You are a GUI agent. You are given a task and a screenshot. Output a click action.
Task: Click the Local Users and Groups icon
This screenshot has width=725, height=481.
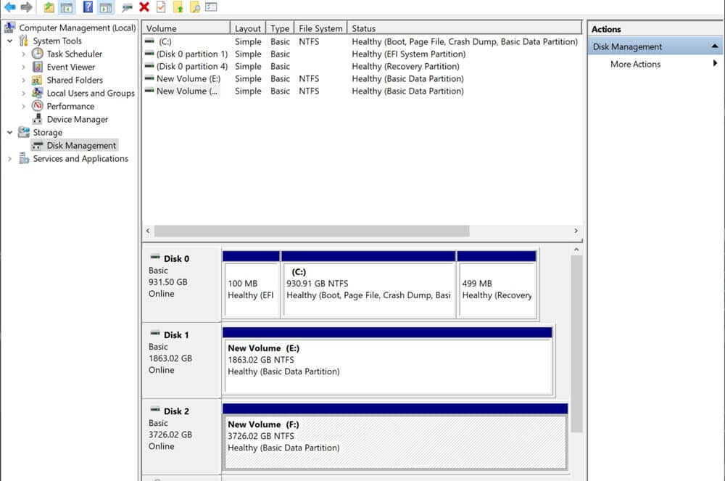point(37,93)
